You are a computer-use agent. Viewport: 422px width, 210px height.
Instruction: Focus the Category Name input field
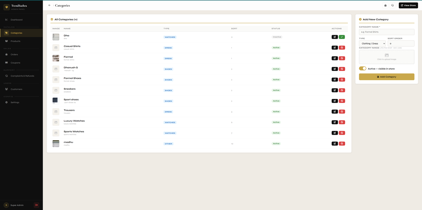(387, 32)
